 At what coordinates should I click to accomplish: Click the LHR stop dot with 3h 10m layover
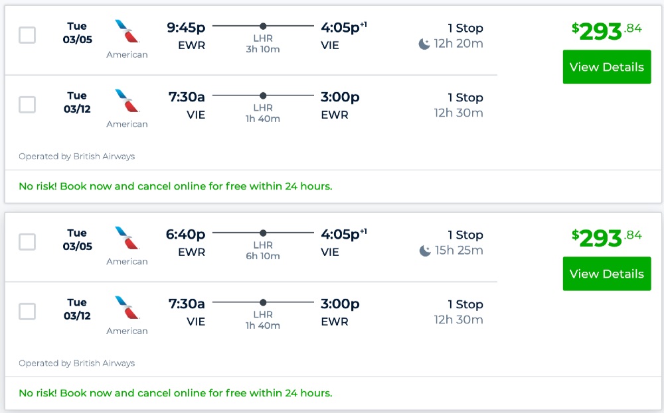pyautogui.click(x=263, y=26)
